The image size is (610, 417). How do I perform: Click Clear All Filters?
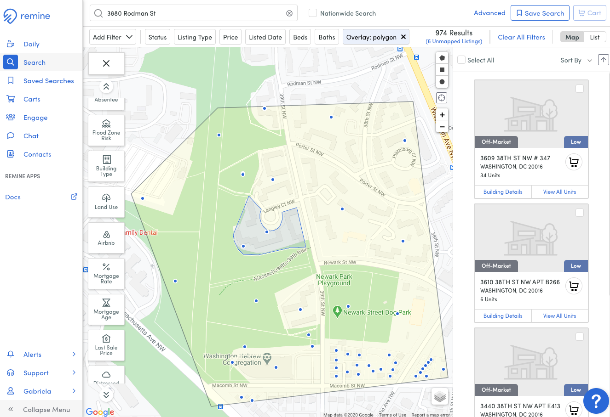pyautogui.click(x=521, y=37)
